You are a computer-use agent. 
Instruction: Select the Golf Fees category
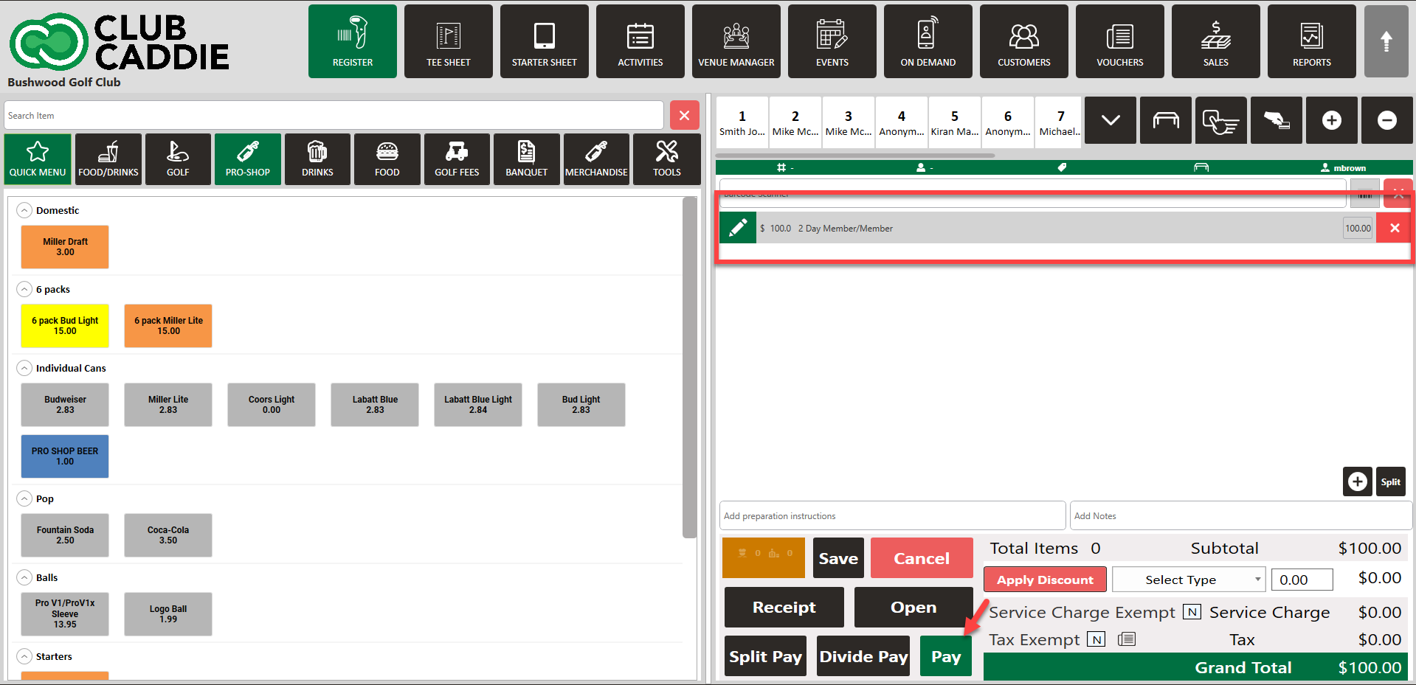pyautogui.click(x=457, y=159)
